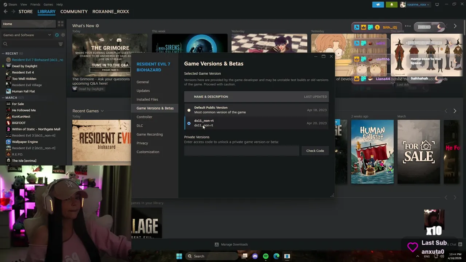Viewport: 466px width, 262px height.
Task: Open the Help menu
Action: [59, 4]
